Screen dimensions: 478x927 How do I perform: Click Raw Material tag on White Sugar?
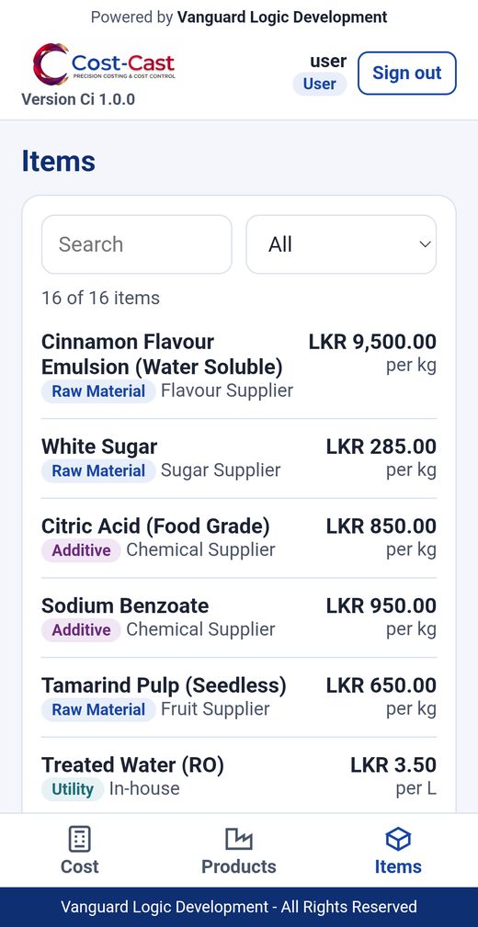[x=98, y=470]
